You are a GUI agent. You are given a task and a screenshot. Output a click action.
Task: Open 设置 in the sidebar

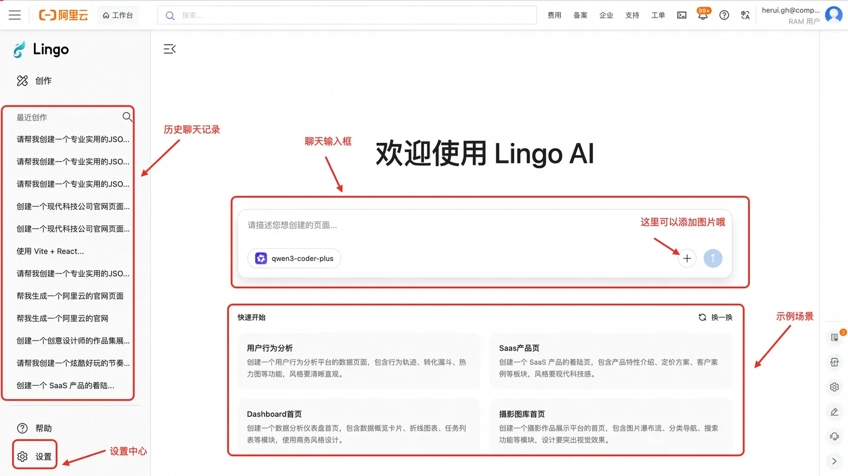(35, 457)
